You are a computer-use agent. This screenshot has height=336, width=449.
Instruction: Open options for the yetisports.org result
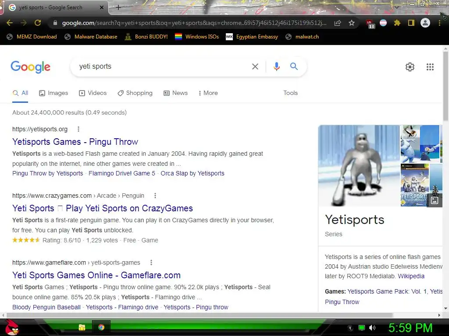coord(78,129)
